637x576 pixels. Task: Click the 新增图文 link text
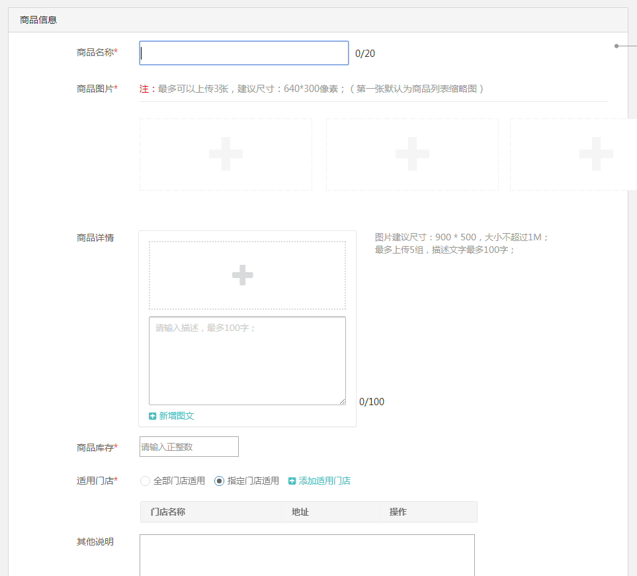[177, 416]
